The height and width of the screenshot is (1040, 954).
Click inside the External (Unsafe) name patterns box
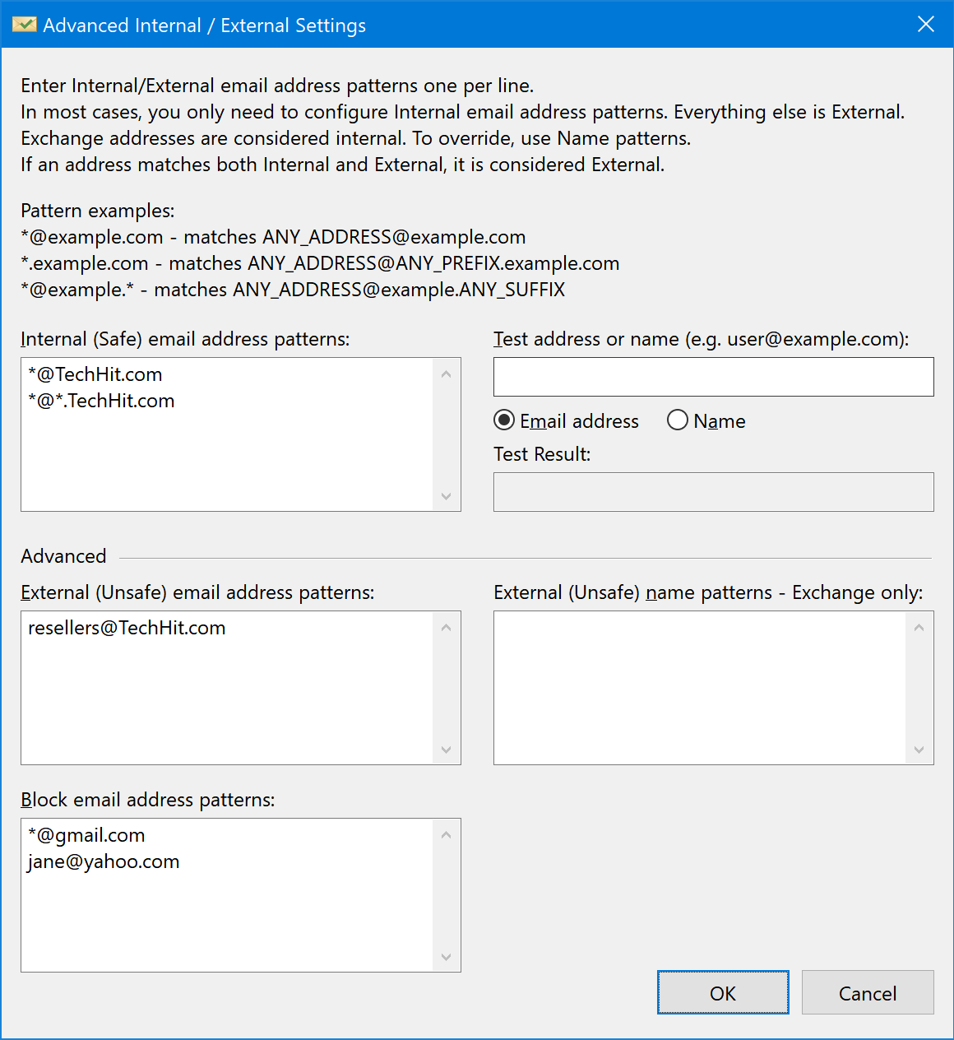click(x=700, y=688)
